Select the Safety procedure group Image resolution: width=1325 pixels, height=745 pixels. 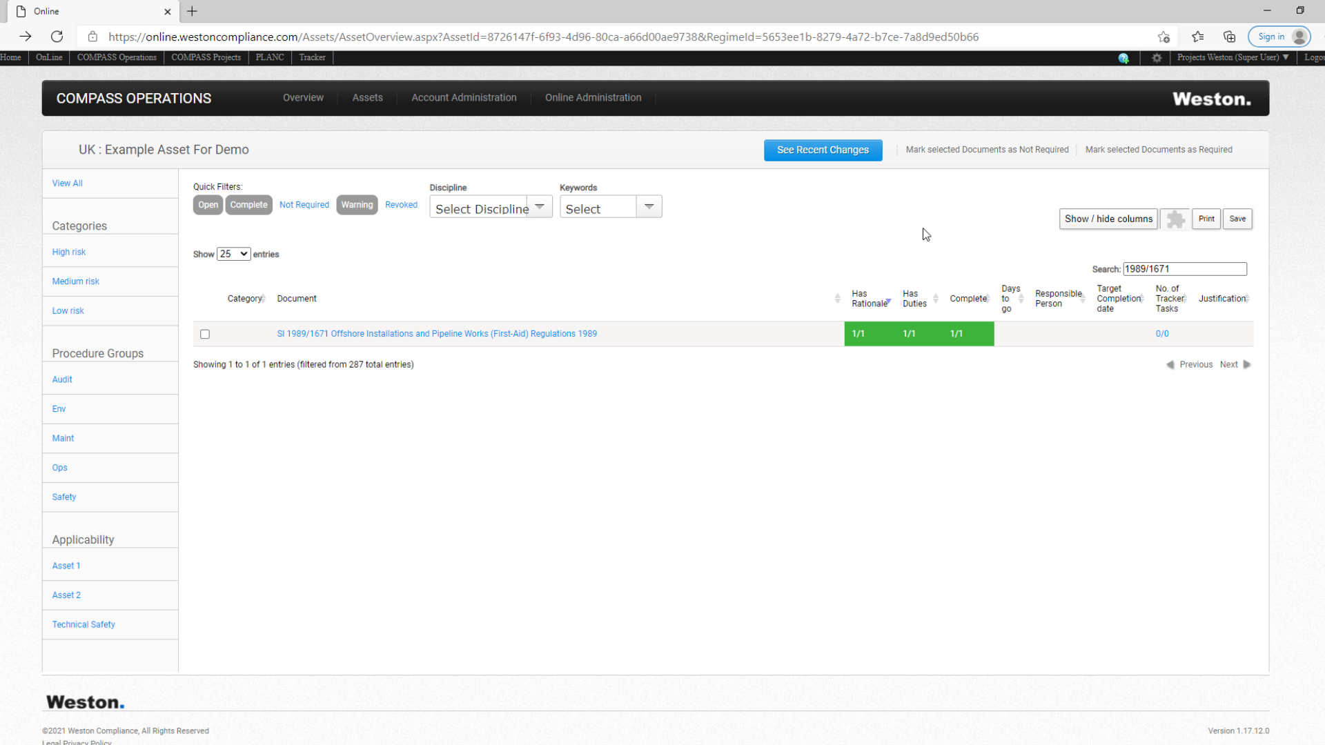point(64,497)
